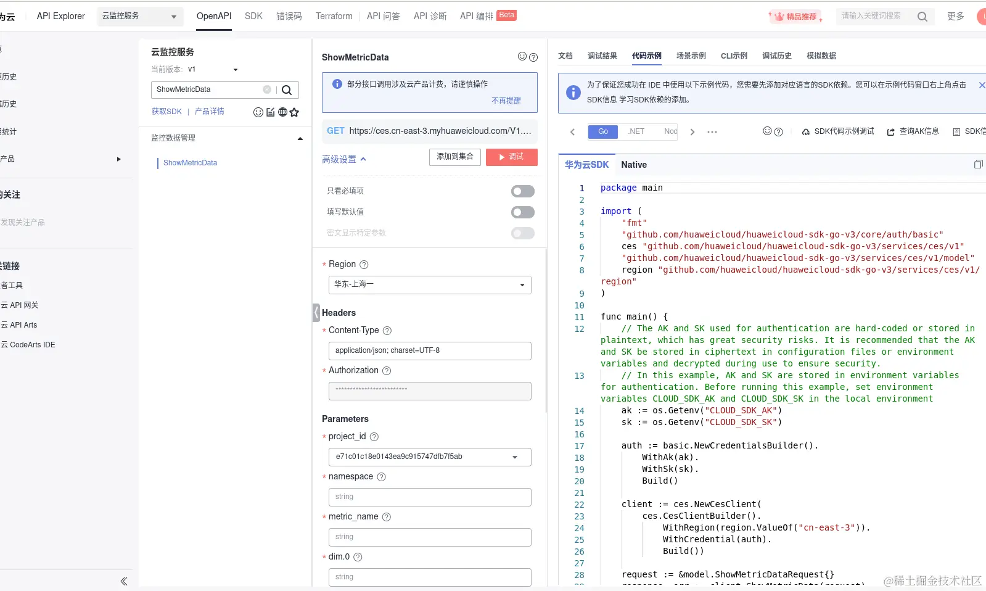
Task: Click the 添加到集合 button
Action: pyautogui.click(x=455, y=157)
